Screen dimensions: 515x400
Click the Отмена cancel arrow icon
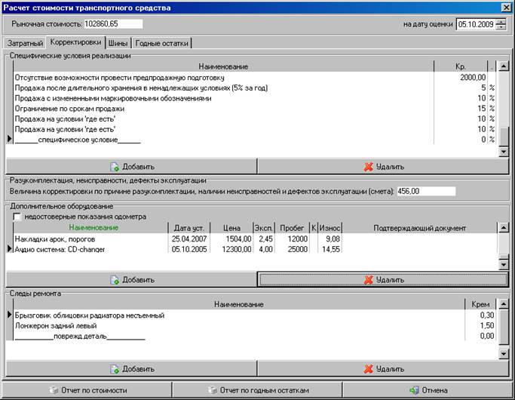click(414, 390)
